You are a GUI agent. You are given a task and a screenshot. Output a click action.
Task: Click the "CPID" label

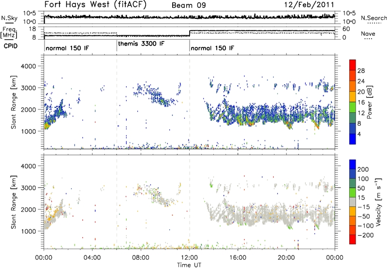[11, 46]
